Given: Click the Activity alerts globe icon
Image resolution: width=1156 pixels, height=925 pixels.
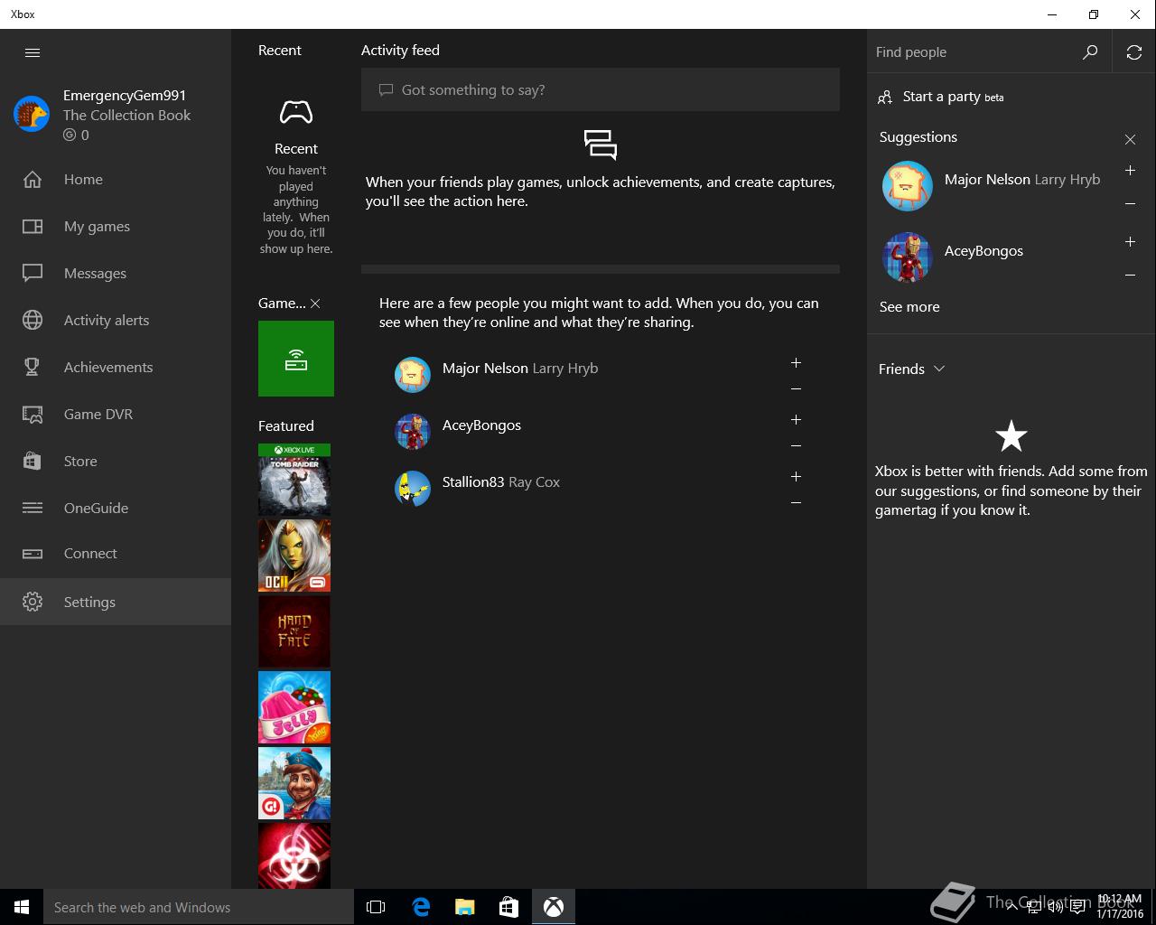Looking at the screenshot, I should [x=33, y=320].
